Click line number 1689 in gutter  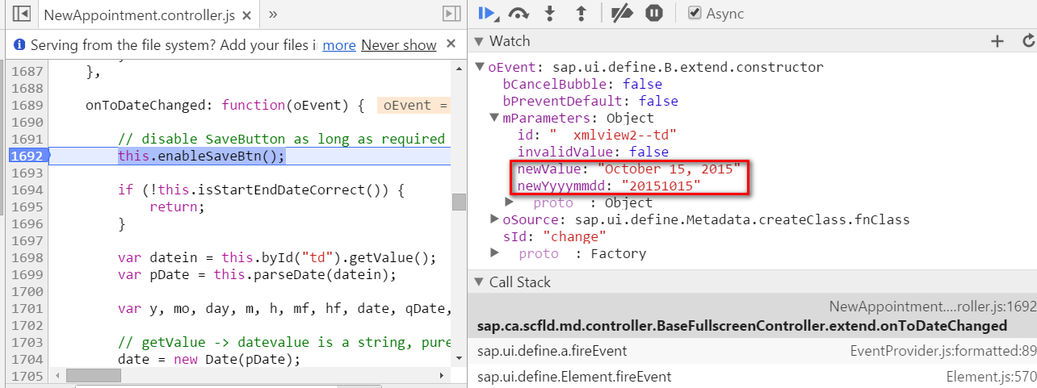[x=27, y=105]
